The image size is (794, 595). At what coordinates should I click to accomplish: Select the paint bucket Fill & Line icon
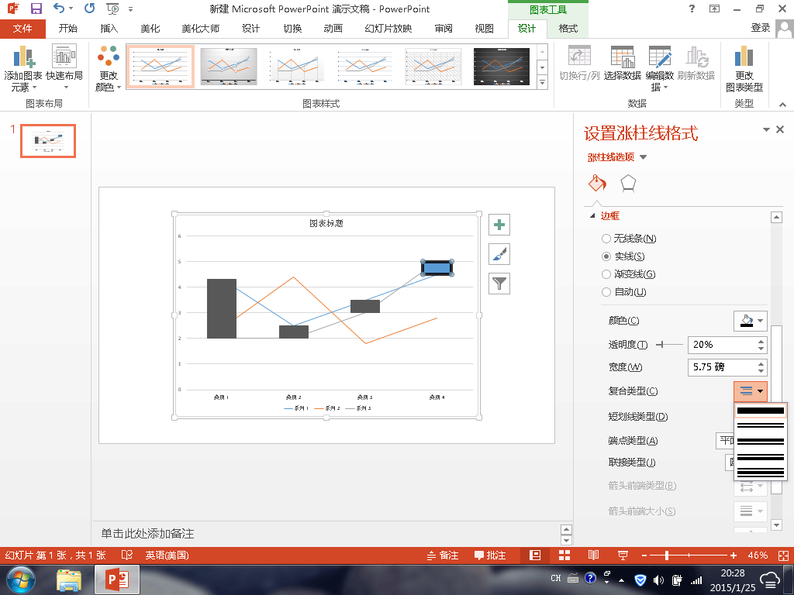point(598,183)
